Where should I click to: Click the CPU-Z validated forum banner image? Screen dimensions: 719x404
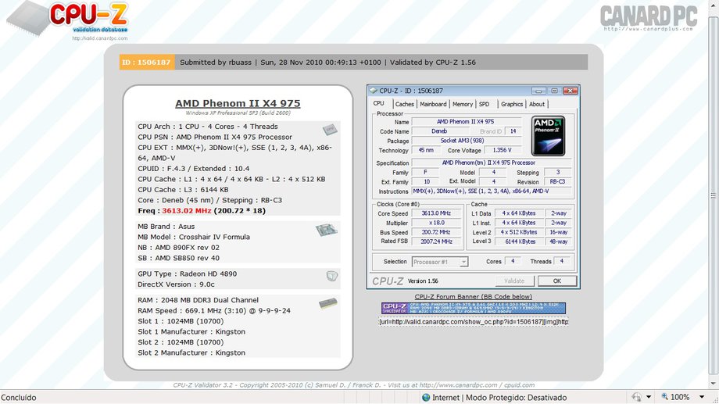point(473,309)
